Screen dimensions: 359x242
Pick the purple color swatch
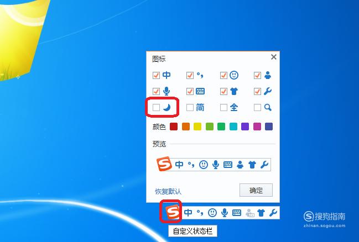pyautogui.click(x=245, y=127)
